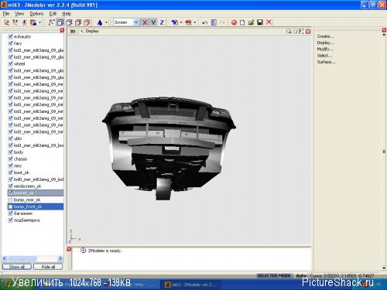The height and width of the screenshot is (290, 387).
Task: Expand the Surface... command group
Action: [x=327, y=62]
